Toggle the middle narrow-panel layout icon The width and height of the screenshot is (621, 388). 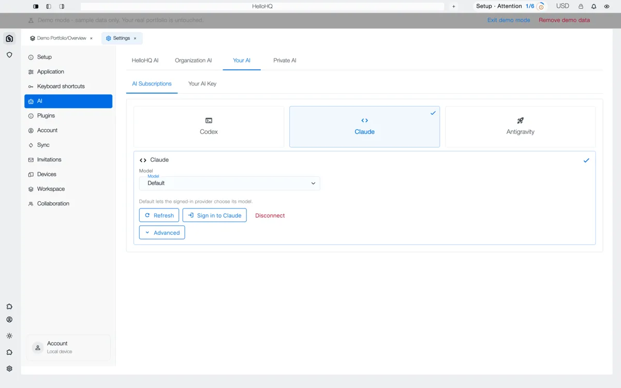pos(49,6)
